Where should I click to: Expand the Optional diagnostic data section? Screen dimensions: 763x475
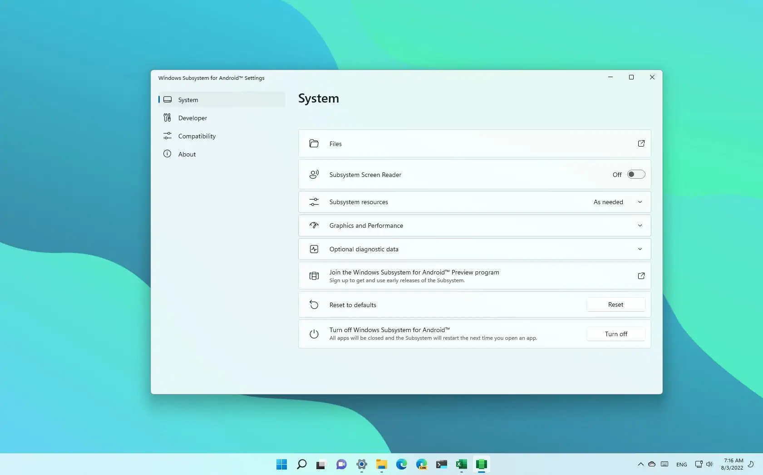point(640,249)
